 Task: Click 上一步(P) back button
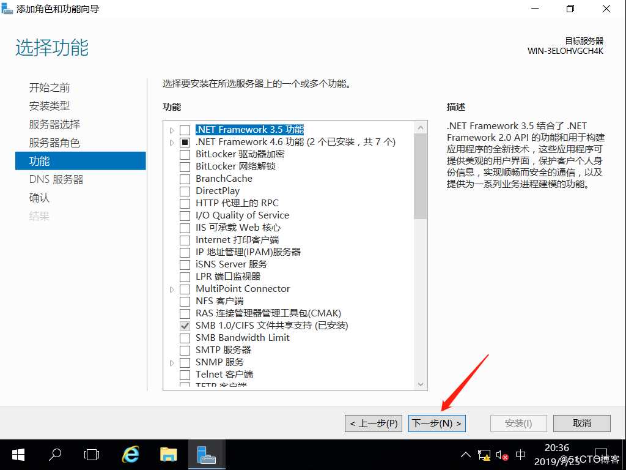374,423
